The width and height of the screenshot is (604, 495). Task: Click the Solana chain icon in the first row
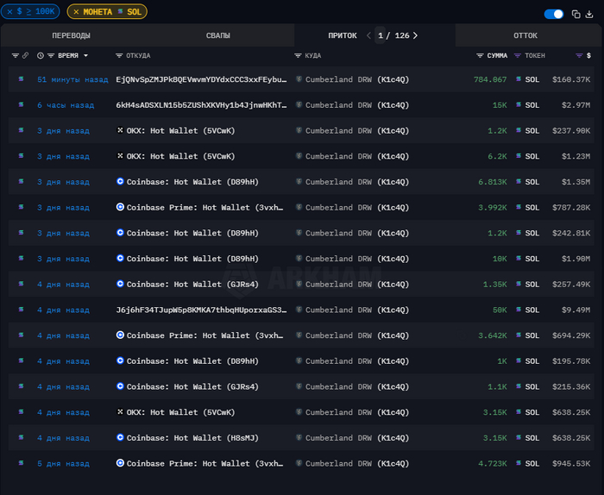(x=22, y=79)
